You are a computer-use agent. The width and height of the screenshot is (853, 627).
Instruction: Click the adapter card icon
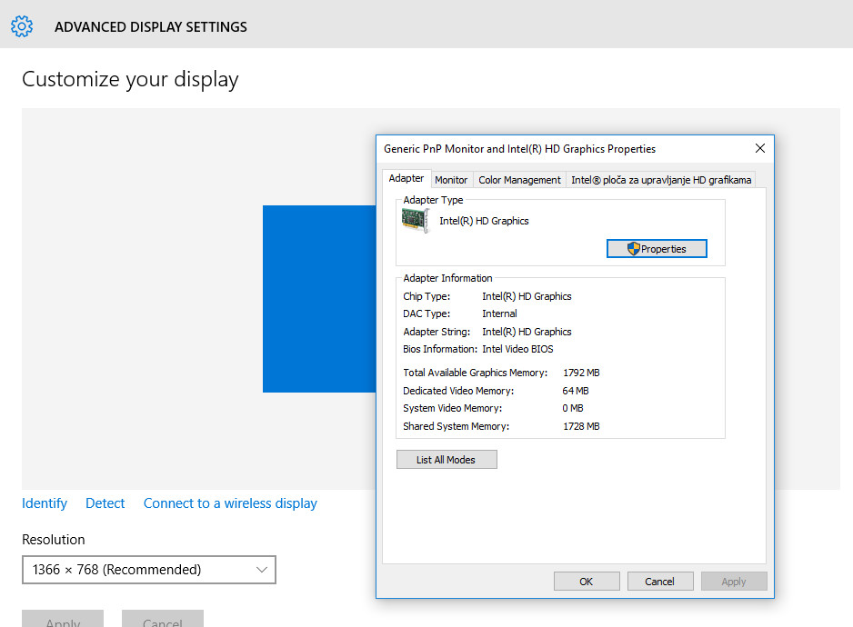point(416,221)
